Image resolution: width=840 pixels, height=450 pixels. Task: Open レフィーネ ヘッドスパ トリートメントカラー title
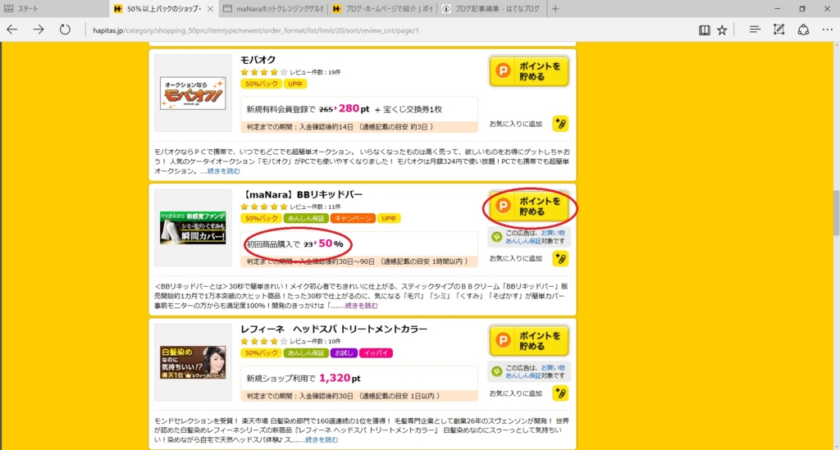click(334, 329)
